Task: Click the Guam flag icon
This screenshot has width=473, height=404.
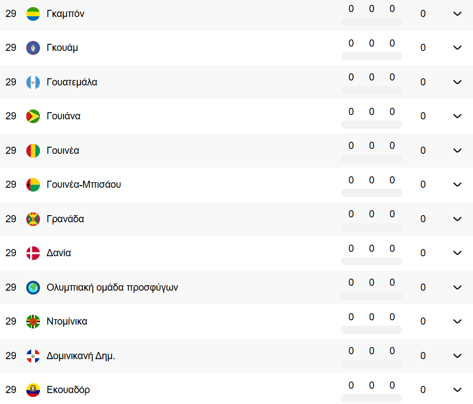Action: click(33, 48)
